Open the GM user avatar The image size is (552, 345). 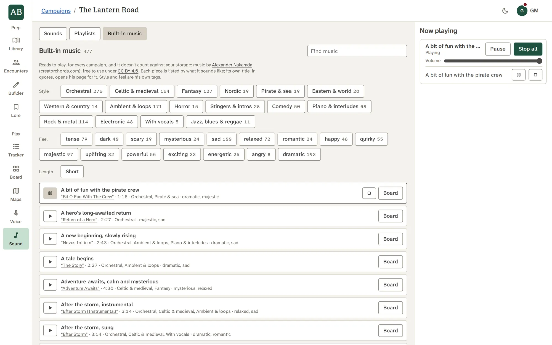(x=522, y=11)
